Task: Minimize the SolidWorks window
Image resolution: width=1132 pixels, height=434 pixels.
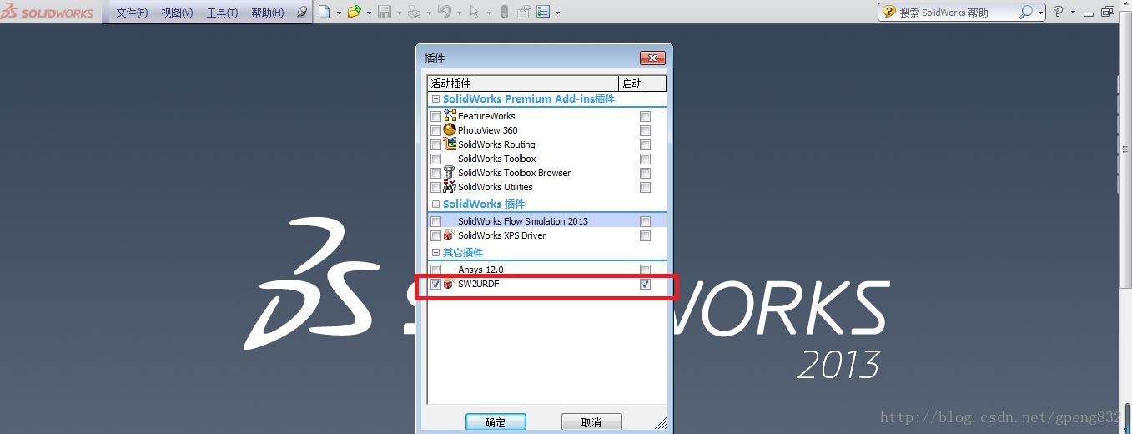Action: pos(1088,13)
